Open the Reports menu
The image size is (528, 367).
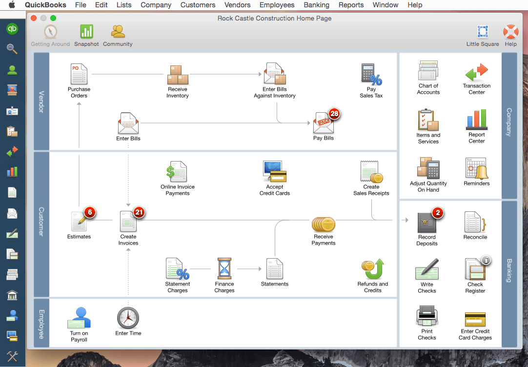[351, 5]
